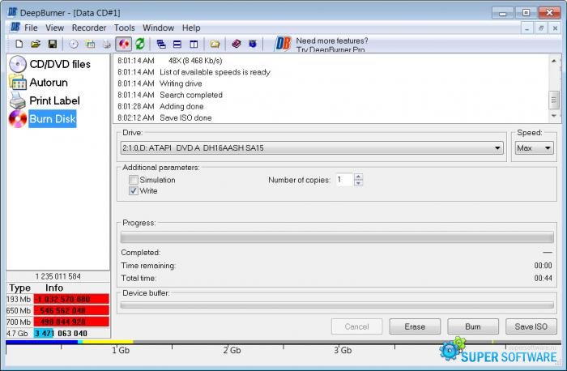Click the Number of copies input field

[x=344, y=180]
